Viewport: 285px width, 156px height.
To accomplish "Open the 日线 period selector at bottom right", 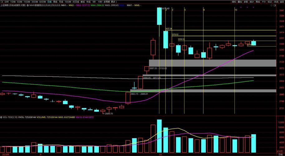I will (x=280, y=154).
